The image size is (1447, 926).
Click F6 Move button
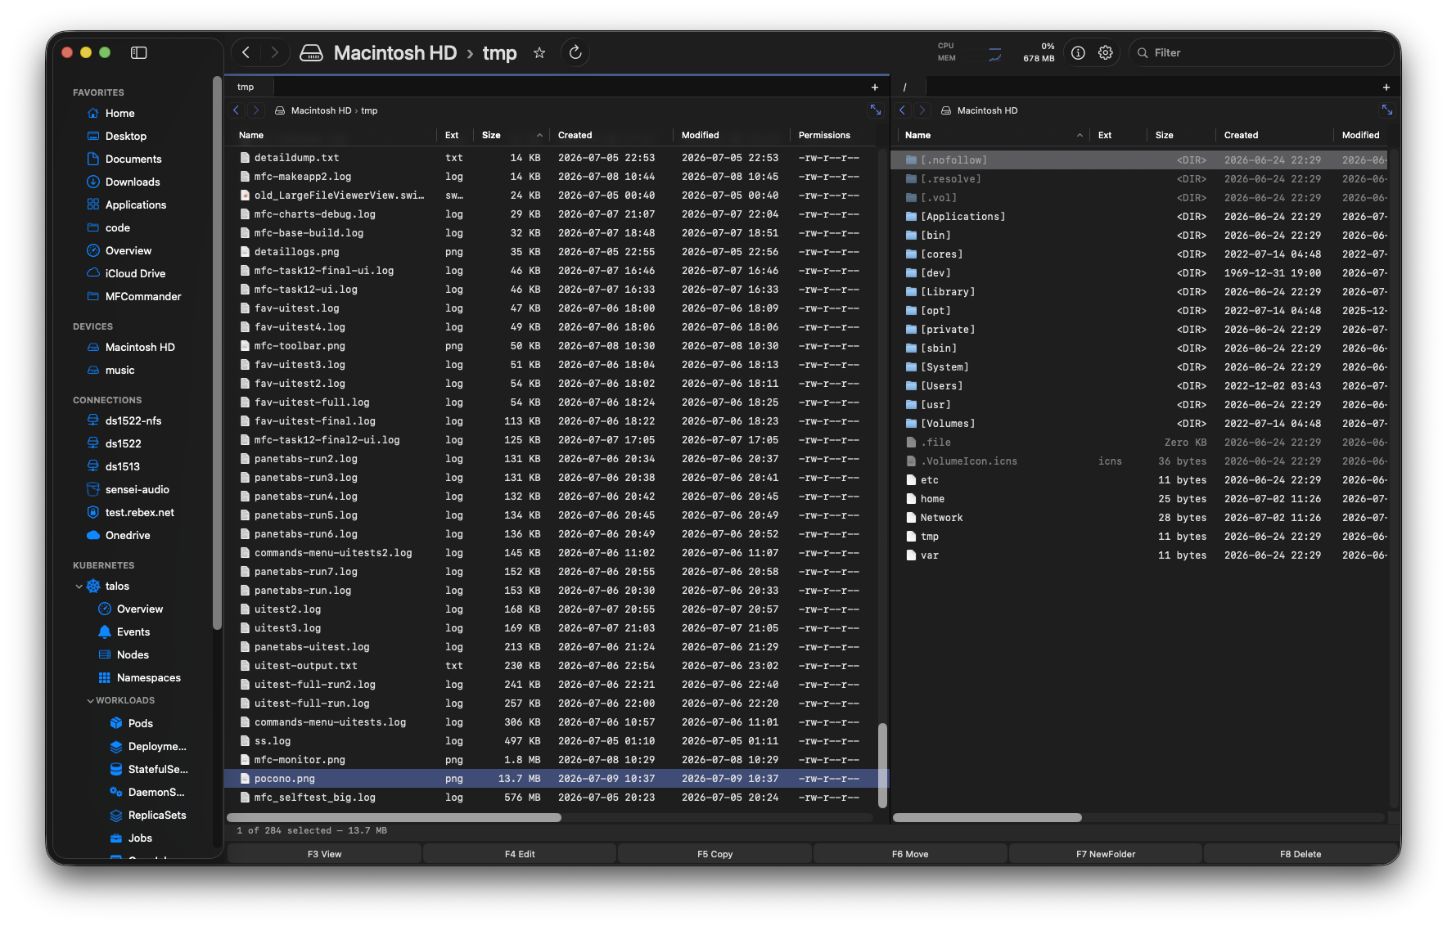coord(910,854)
